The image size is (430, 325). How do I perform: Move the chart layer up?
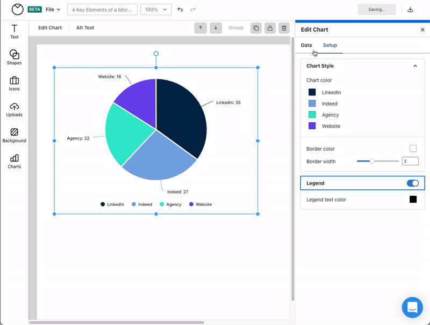200,27
